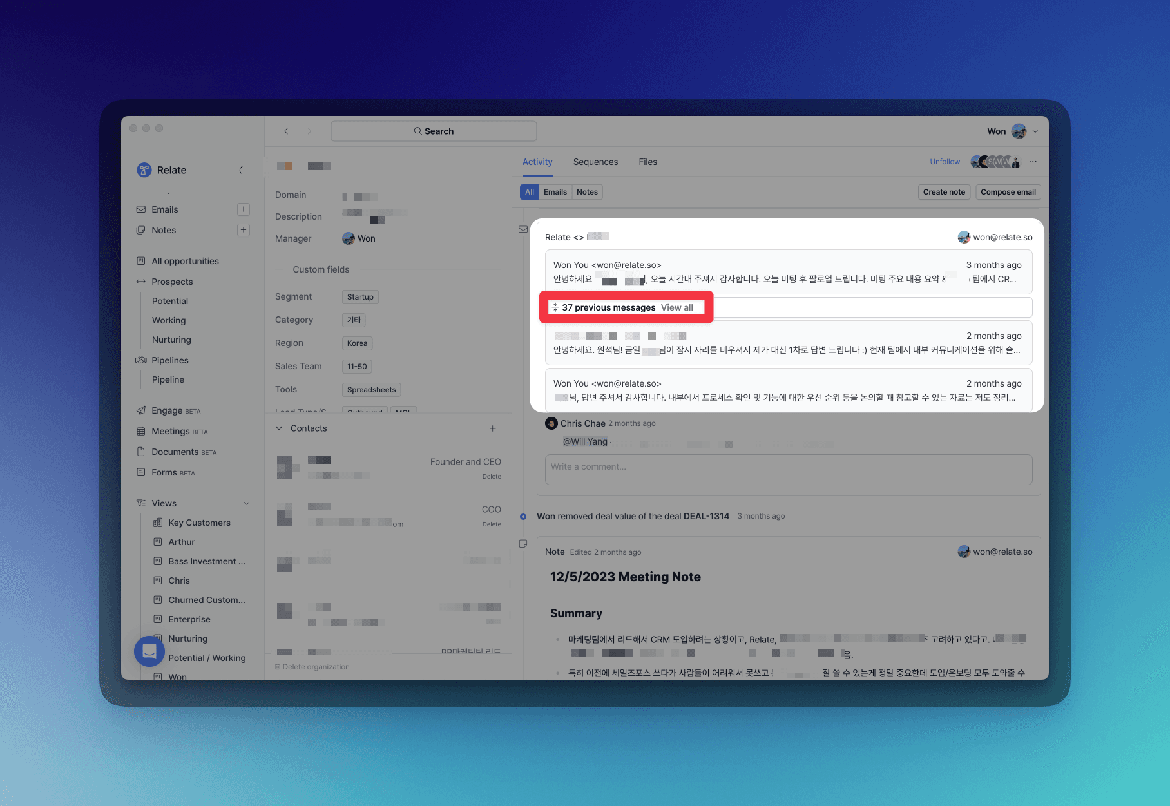This screenshot has height=806, width=1170.
Task: Open Pipeline under Pipelines
Action: pyautogui.click(x=168, y=379)
